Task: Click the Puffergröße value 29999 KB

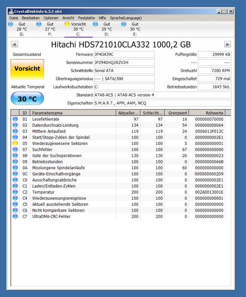Action: [215, 54]
